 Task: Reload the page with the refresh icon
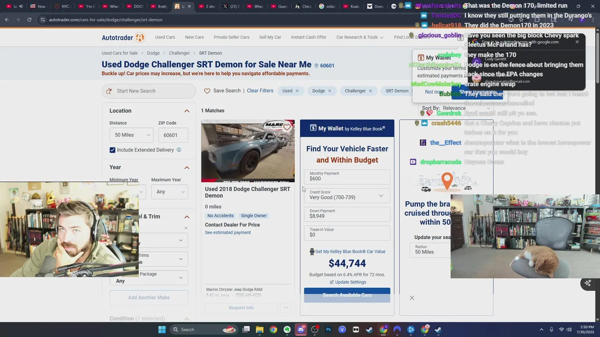click(29, 20)
